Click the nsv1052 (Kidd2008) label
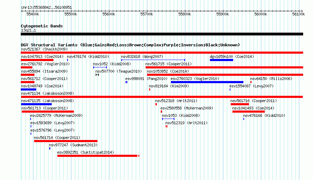 (x=112, y=64)
